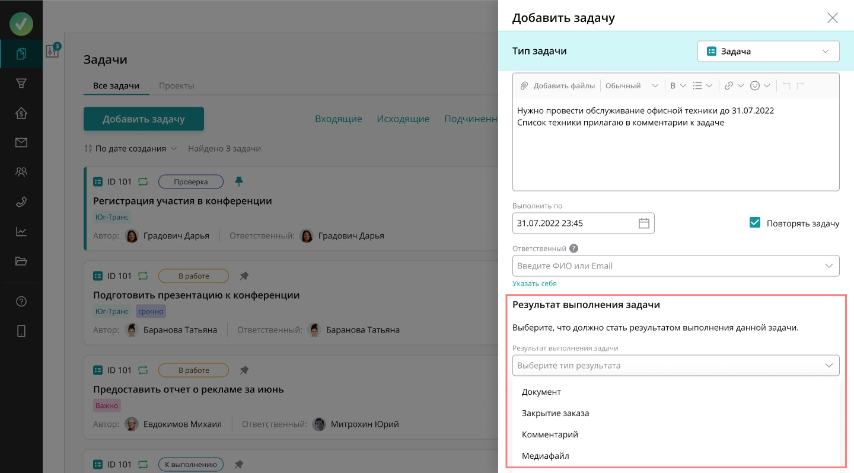
Task: Click Добавить файлы in editor toolbar
Action: tap(564, 85)
